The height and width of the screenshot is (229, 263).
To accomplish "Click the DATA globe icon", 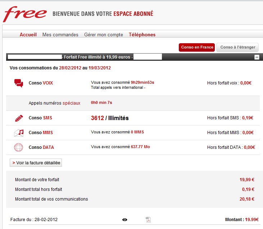I will tap(19, 147).
